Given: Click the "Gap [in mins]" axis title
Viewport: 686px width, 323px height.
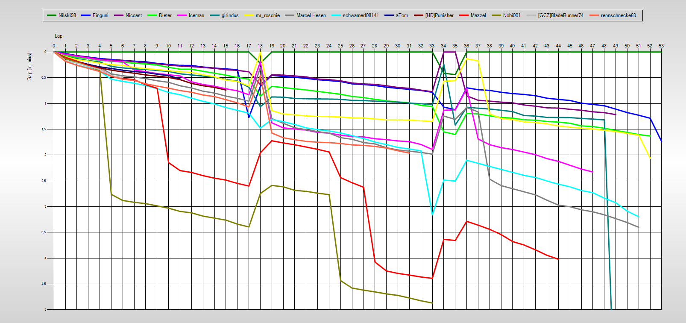Looking at the screenshot, I should [29, 66].
